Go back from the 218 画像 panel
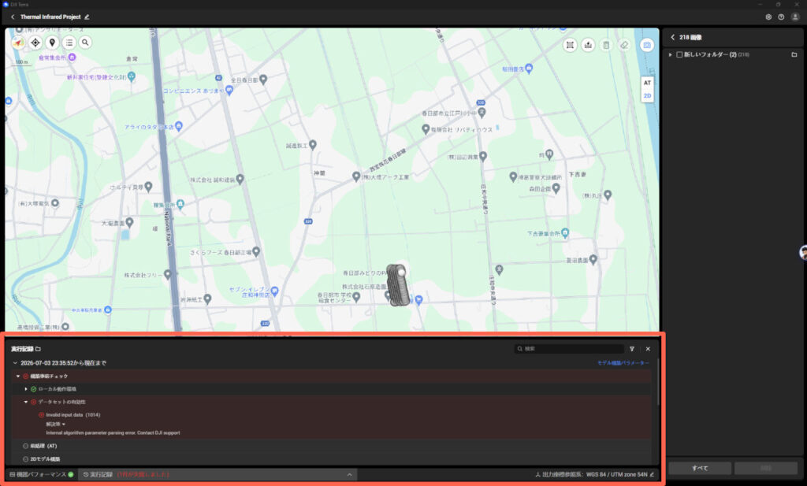This screenshot has width=807, height=486. pyautogui.click(x=673, y=37)
